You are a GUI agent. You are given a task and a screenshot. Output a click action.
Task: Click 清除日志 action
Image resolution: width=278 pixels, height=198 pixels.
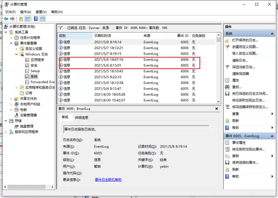coord(240,60)
